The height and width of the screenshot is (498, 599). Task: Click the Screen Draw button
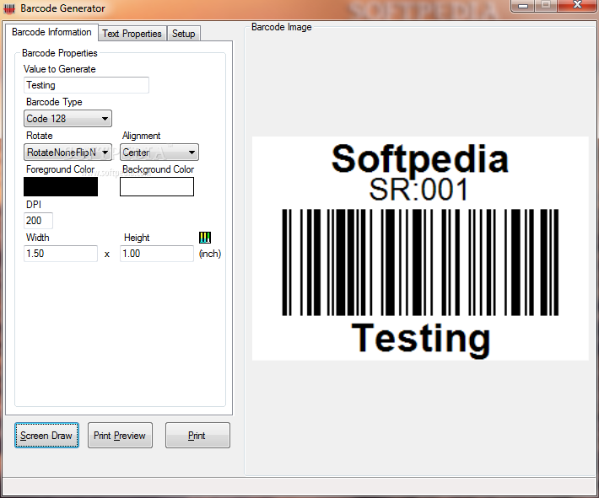(x=46, y=435)
